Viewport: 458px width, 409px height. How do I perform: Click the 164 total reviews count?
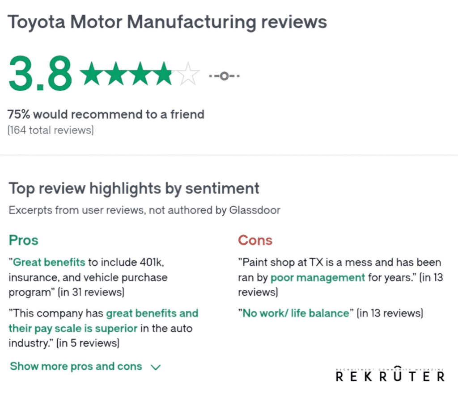[51, 131]
